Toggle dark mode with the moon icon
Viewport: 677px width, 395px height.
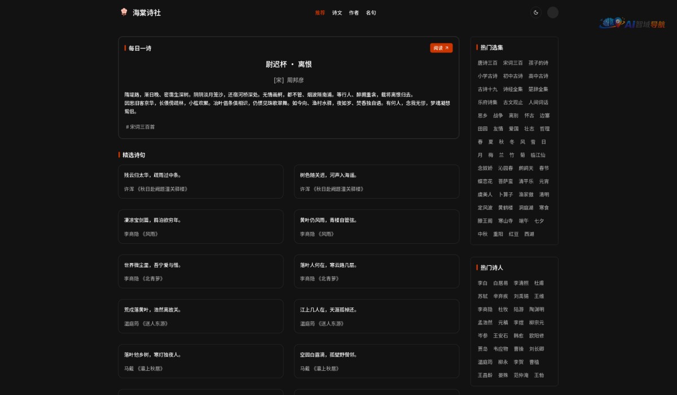click(x=535, y=12)
